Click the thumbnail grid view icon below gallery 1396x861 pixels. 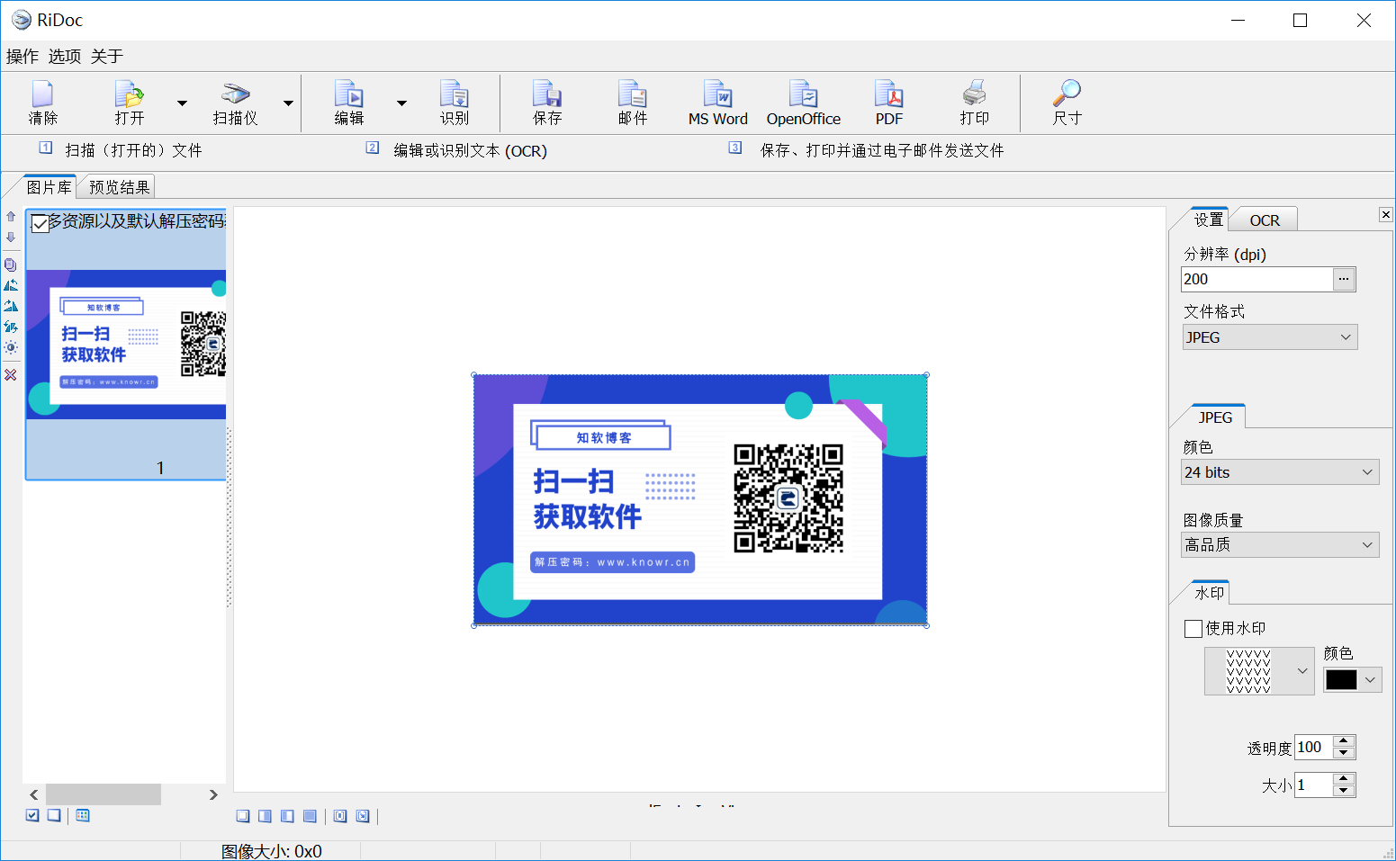(83, 815)
